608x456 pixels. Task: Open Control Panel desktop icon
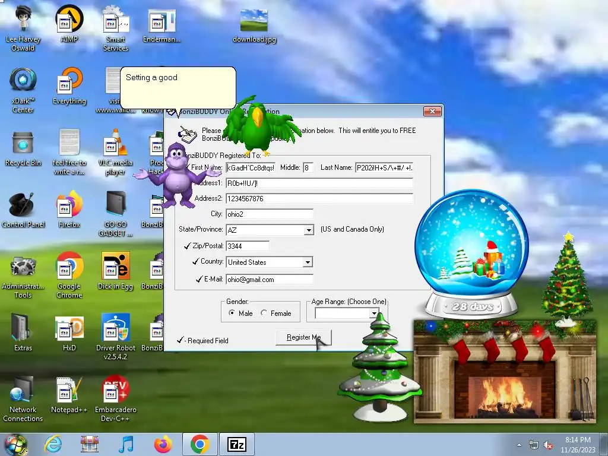click(x=23, y=210)
